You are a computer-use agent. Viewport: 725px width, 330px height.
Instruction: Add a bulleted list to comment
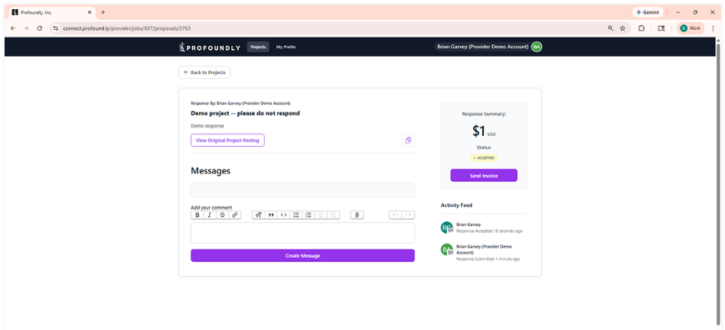[296, 215]
